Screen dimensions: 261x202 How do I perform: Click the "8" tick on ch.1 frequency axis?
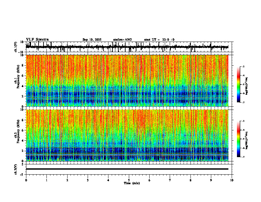coord(23,65)
